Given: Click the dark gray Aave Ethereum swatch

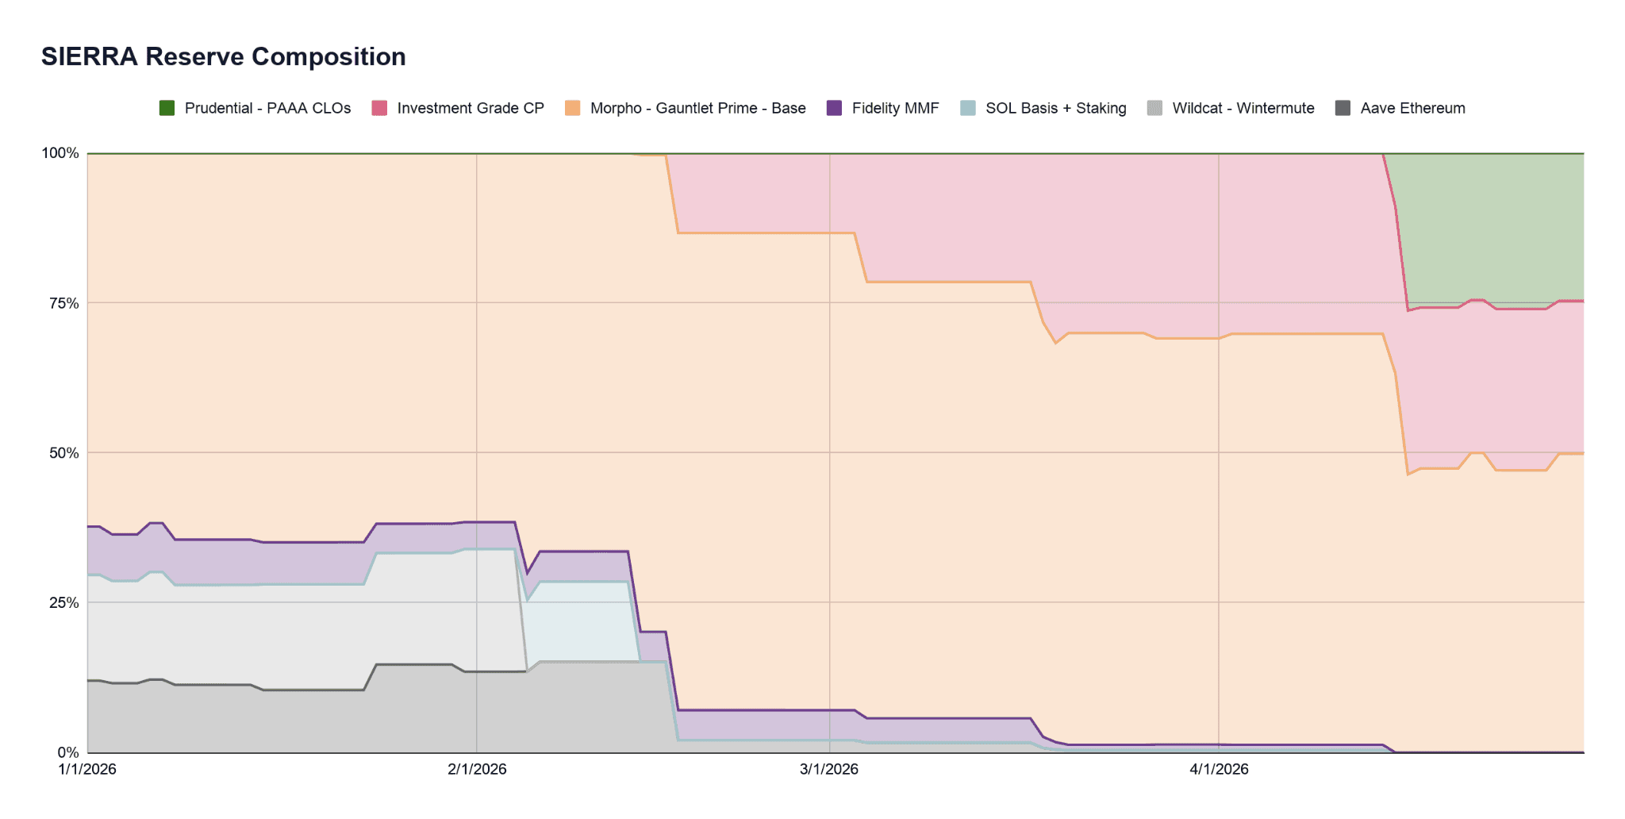Looking at the screenshot, I should [1343, 108].
